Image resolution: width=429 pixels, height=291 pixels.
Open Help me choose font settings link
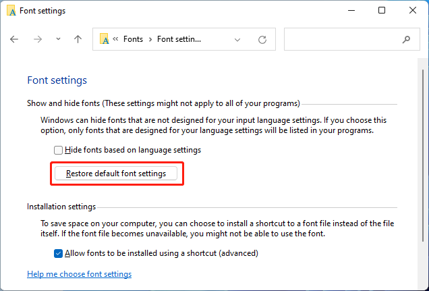(x=80, y=274)
